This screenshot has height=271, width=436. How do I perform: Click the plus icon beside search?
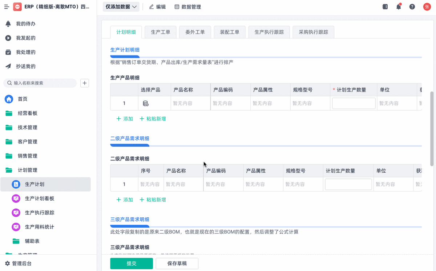(x=85, y=83)
